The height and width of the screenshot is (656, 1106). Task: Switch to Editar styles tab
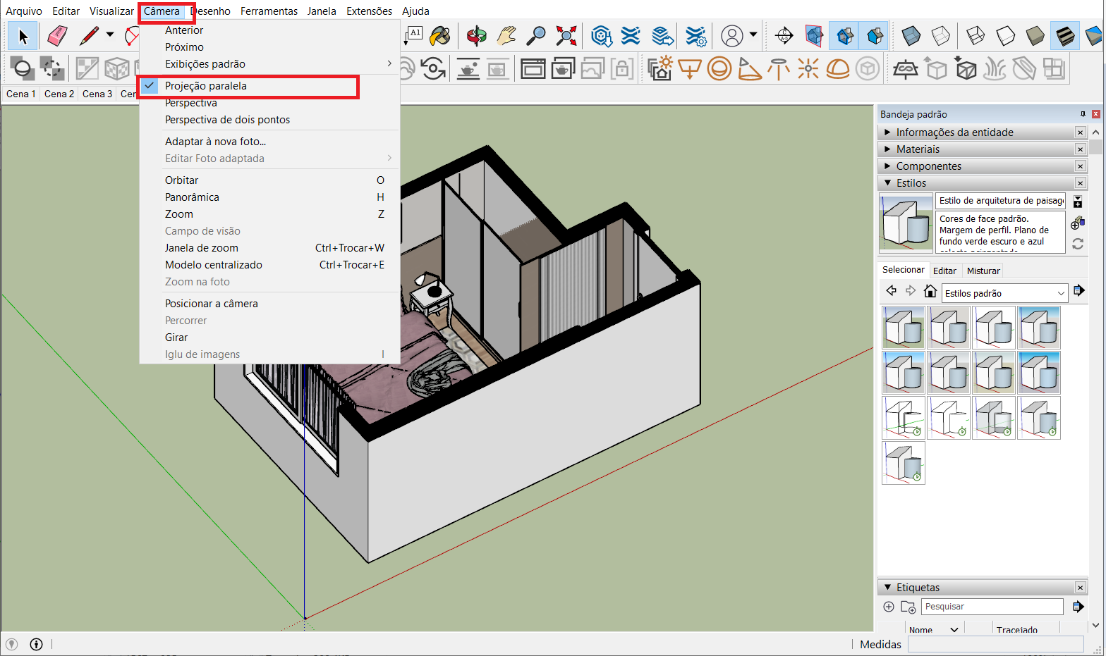(x=944, y=271)
